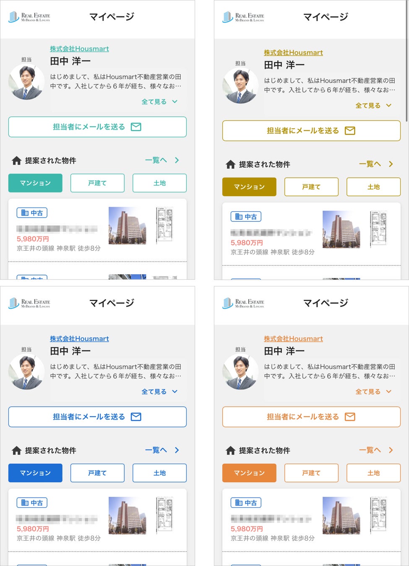Click the agent avatar photo in gold panel
This screenshot has height=566, width=409.
[240, 86]
